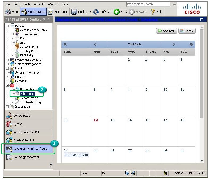Screen dimensions: 209x179
Task: Jump forward a year with double-right arrow
Action: click(191, 44)
